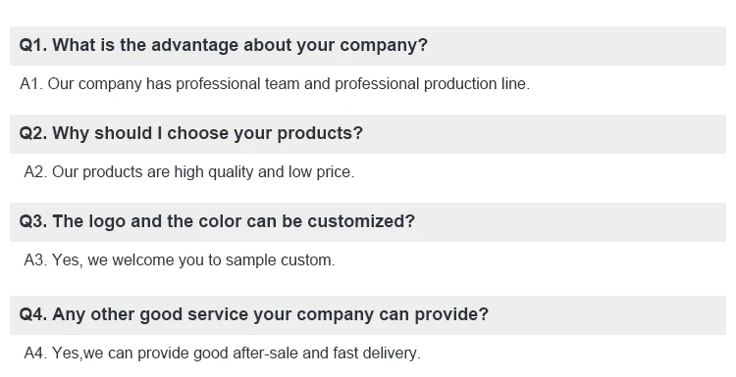The width and height of the screenshot is (736, 377).
Task: Click the Q1 company advantage question header
Action: coord(368,46)
